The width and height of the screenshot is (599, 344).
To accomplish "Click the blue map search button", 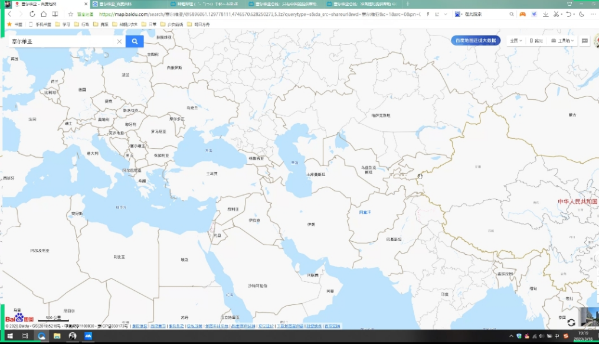I will point(135,41).
